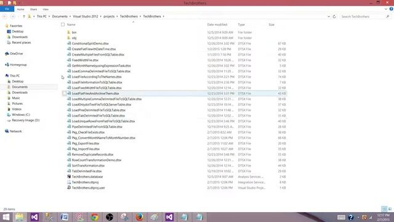Navigate to projects in breadcrumb
The height and width of the screenshot is (222, 394).
[109, 17]
